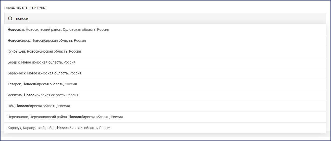The image size is (331, 141).
Task: Choose the Орловская область suggestion
Action: click(x=165, y=30)
